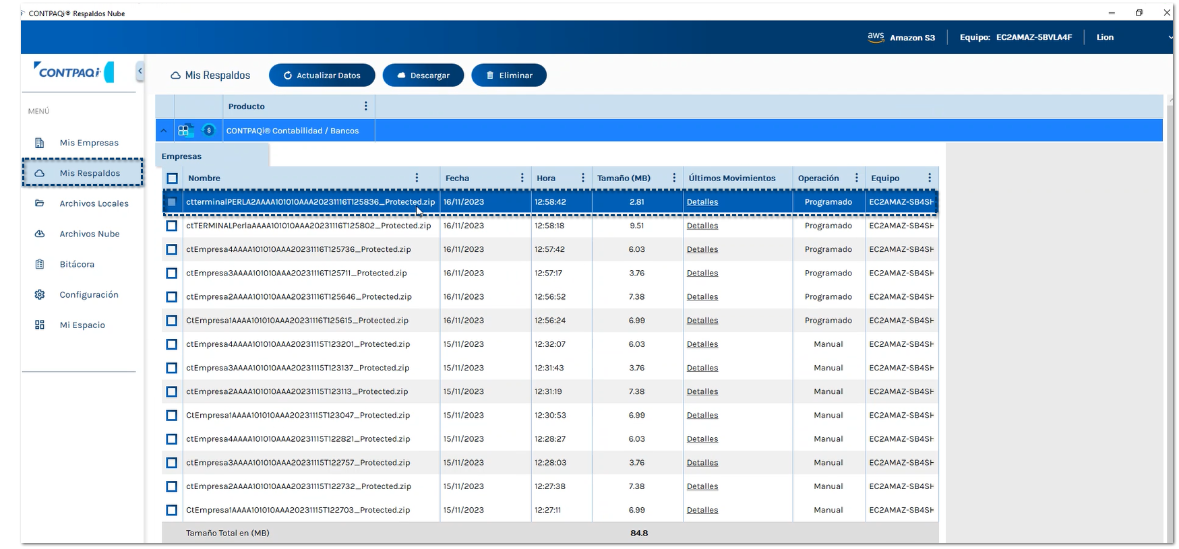Tick checkbox for ctEmpresa4 12:57:42 backup

[172, 249]
